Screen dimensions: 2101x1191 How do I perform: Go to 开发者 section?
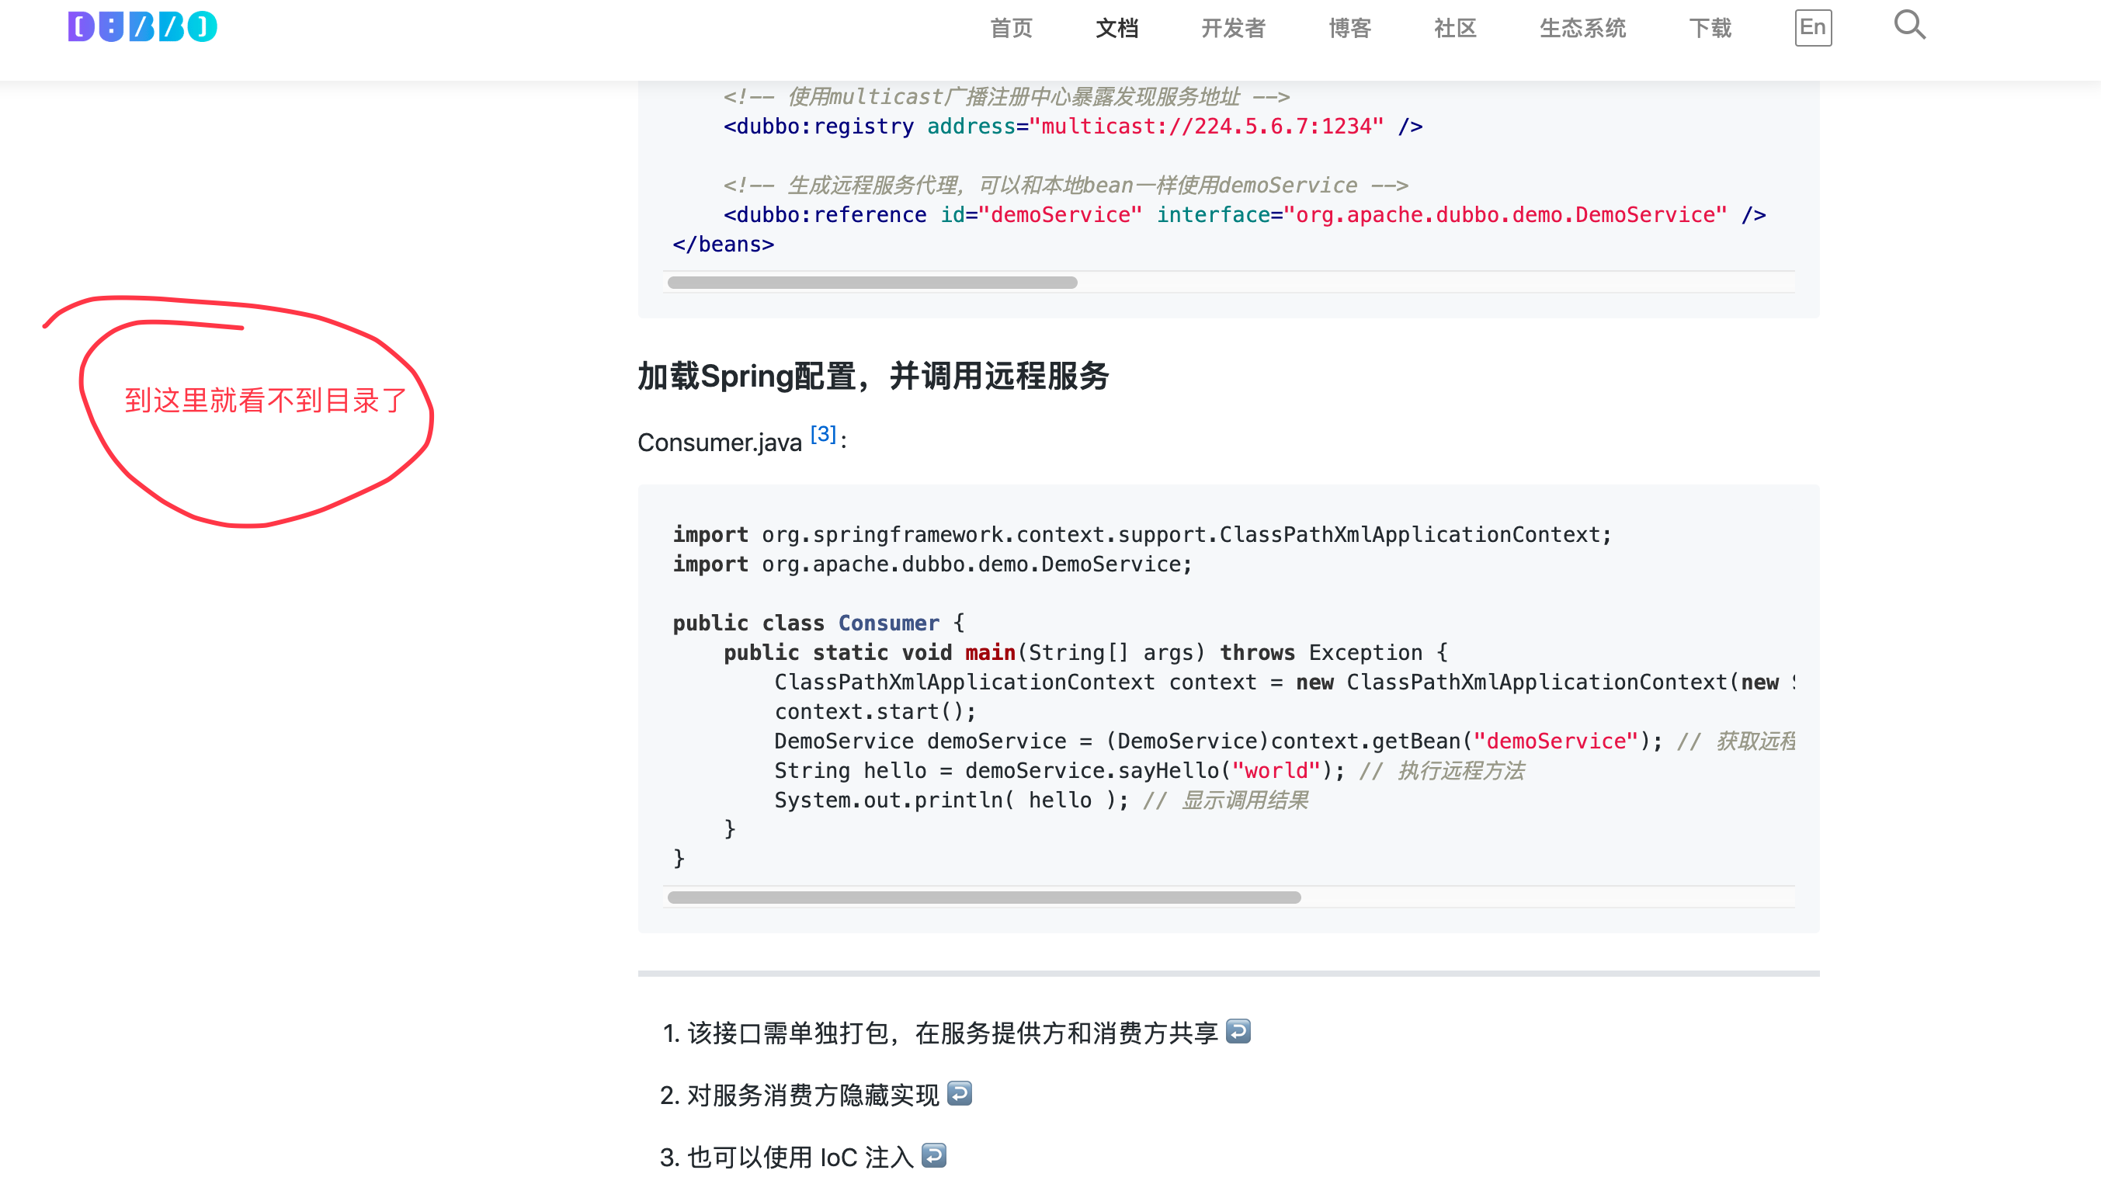(1232, 29)
